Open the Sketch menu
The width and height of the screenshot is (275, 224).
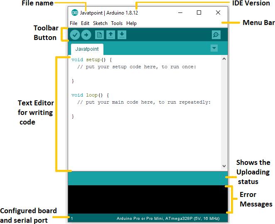tap(100, 23)
